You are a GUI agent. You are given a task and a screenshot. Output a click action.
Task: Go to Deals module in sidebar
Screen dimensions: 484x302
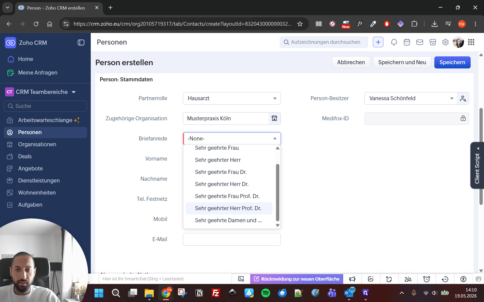click(x=45, y=157)
